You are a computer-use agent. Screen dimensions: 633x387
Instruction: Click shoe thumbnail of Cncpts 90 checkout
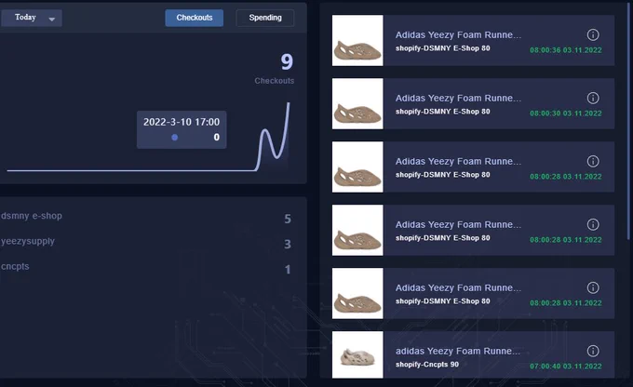357,354
